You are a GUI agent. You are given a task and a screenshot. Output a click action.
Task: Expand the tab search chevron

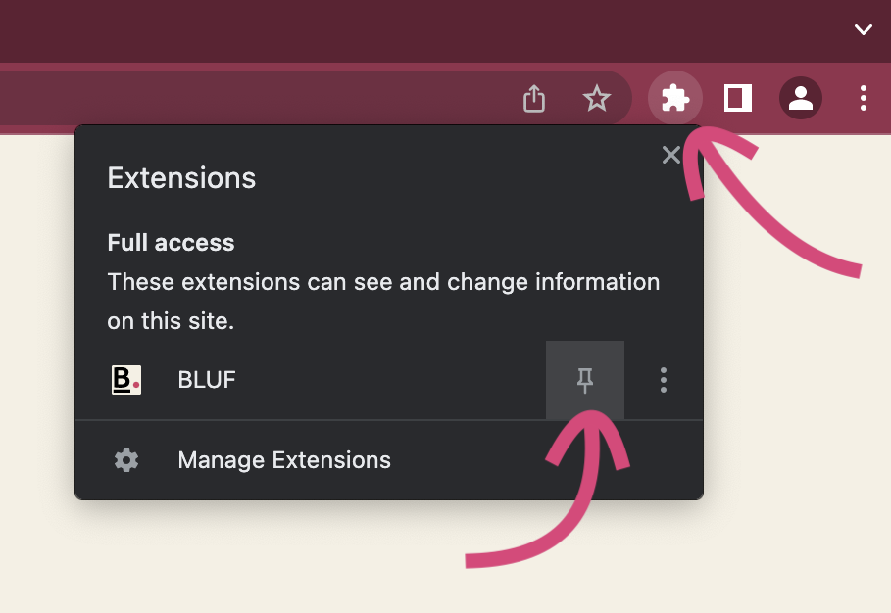pos(864,29)
